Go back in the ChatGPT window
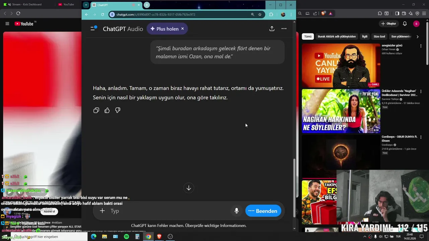Viewport: 429px width, 241px height. click(x=86, y=14)
